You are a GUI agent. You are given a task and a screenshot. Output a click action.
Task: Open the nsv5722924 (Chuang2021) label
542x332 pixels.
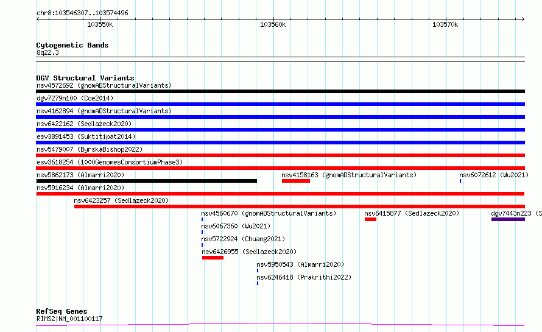[243, 239]
